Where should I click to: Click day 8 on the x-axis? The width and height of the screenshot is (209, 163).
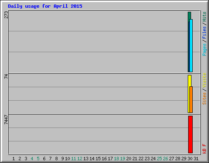point(56,159)
